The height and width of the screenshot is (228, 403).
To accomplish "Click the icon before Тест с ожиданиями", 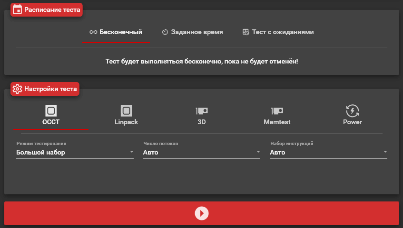I will (x=246, y=32).
